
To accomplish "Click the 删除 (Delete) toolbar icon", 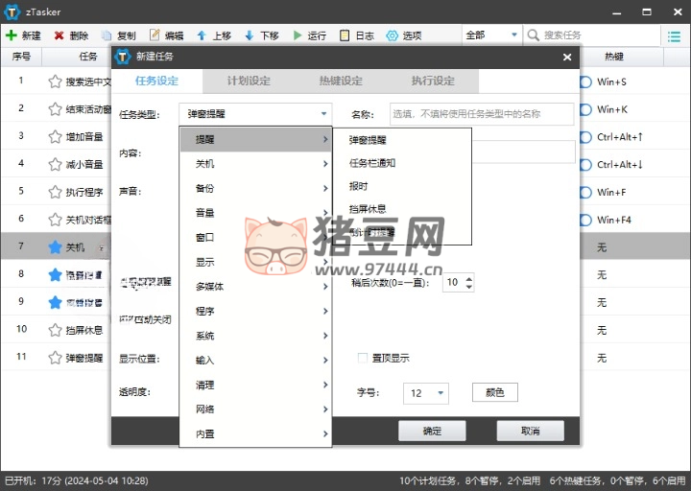I will 60,35.
